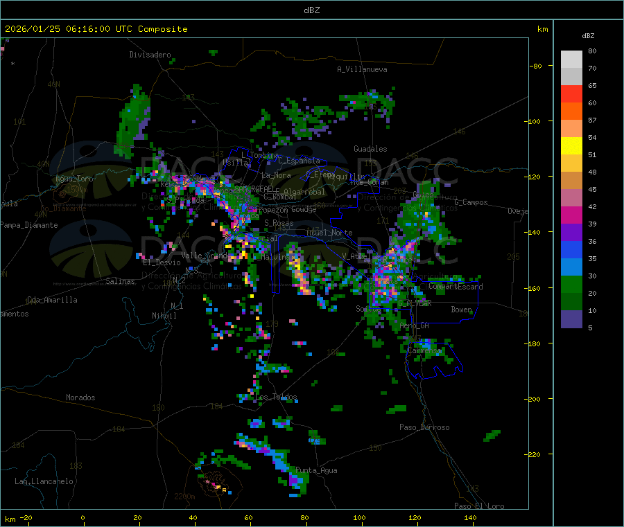This screenshot has width=624, height=527.
Task: Click the CompartEscard map label
Action: 456,286
